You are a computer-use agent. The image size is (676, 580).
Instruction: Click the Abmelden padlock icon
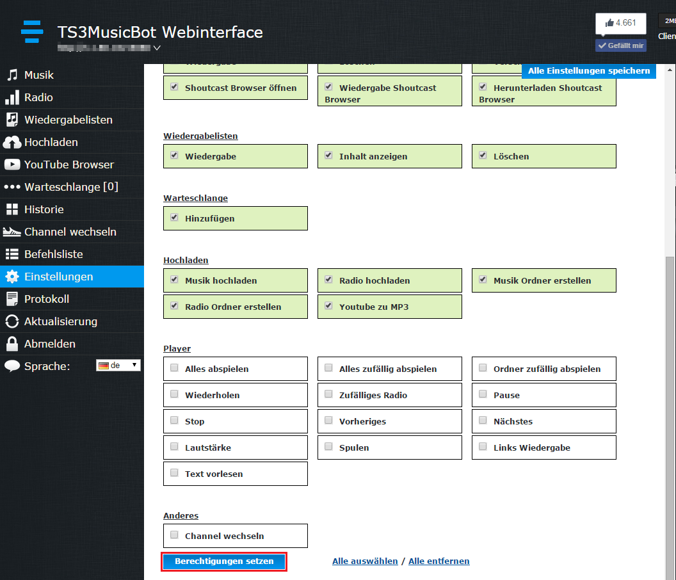pos(12,344)
